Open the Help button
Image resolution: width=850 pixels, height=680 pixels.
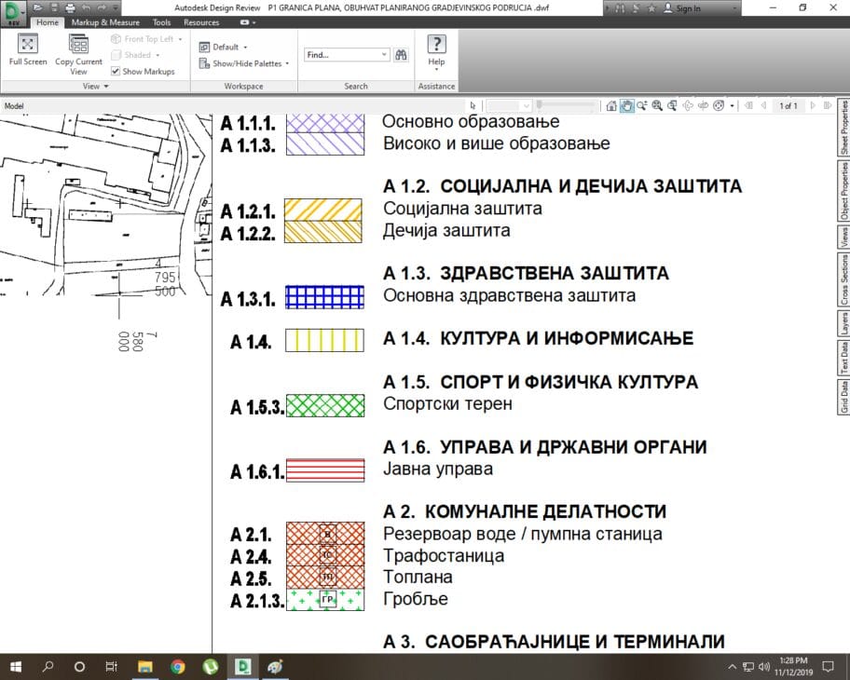(x=436, y=51)
